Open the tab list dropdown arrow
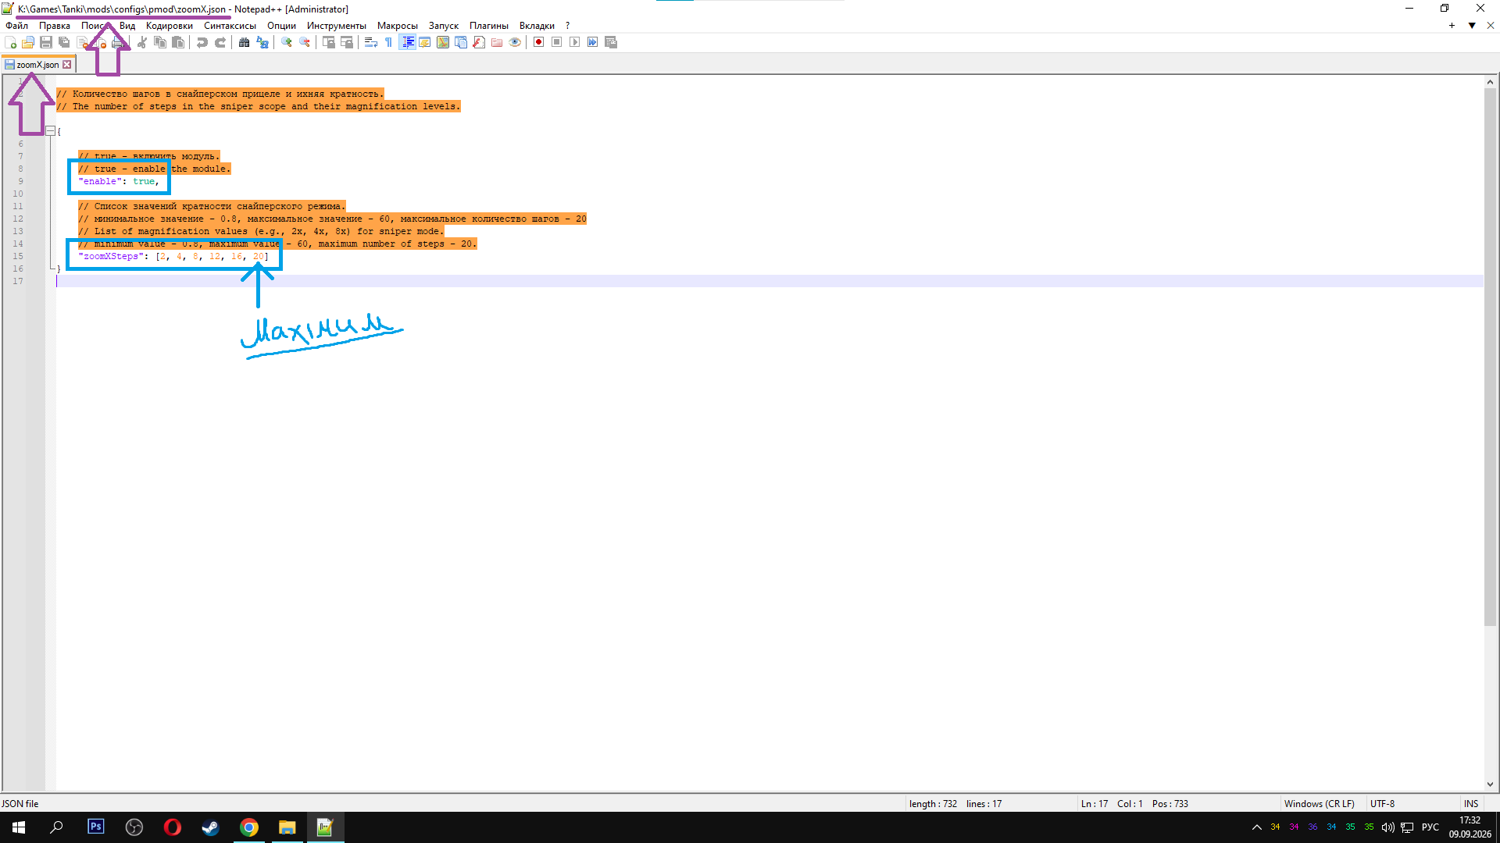 click(x=1472, y=26)
